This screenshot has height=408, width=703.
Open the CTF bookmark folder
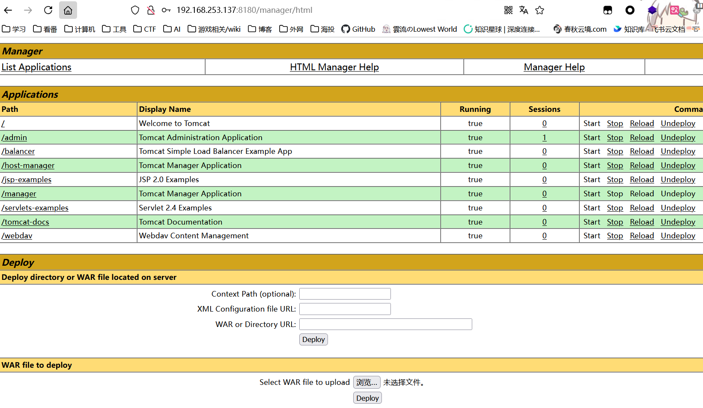click(145, 29)
